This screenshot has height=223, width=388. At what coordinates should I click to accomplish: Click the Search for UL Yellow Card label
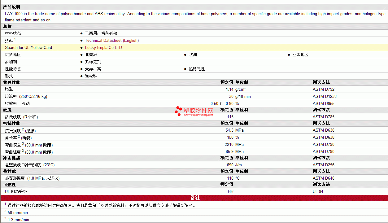[x=28, y=48]
